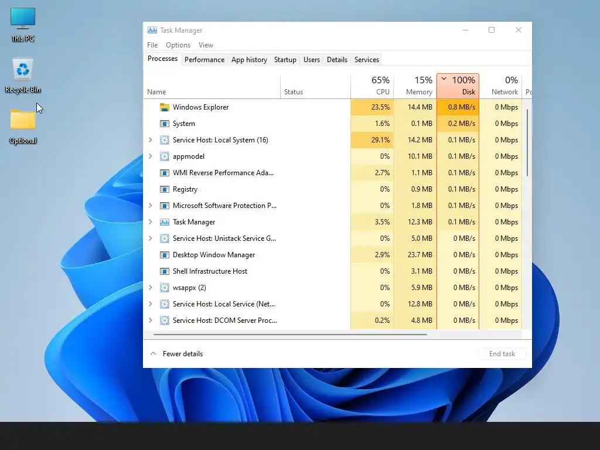Viewport: 600px width, 450px height.
Task: Click the vertical scrollbar of process list
Action: point(527,143)
